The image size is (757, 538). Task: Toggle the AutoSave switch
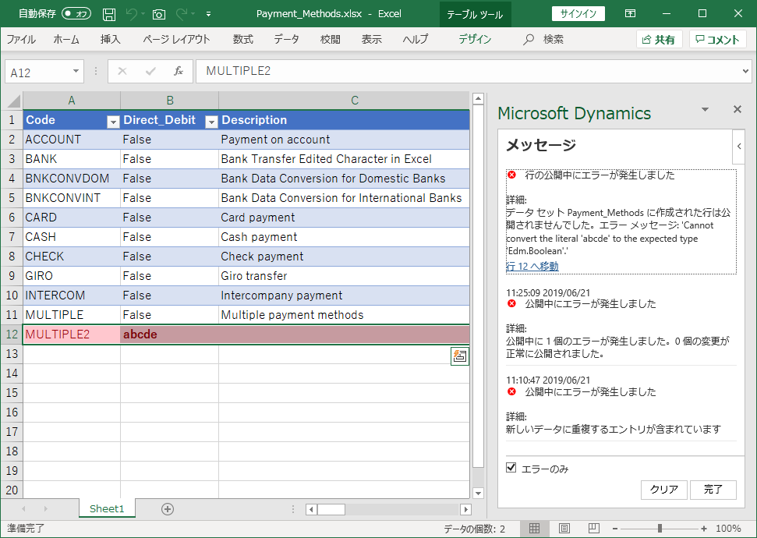[x=76, y=13]
